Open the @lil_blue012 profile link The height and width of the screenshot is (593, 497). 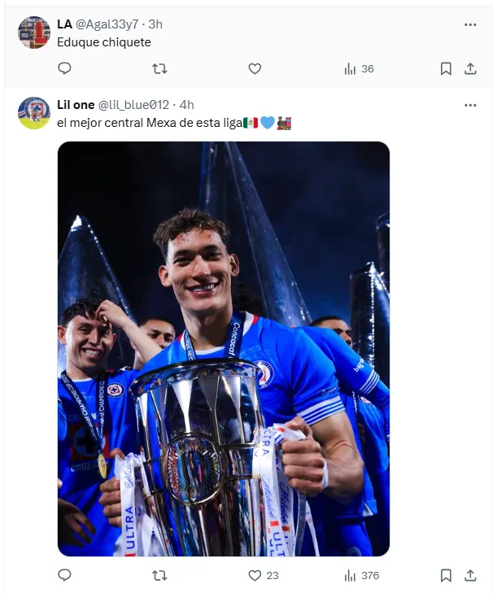(134, 105)
